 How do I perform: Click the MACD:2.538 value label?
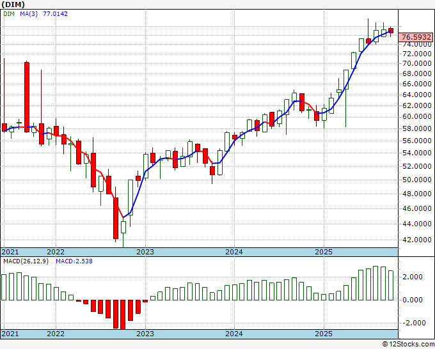[x=74, y=261]
